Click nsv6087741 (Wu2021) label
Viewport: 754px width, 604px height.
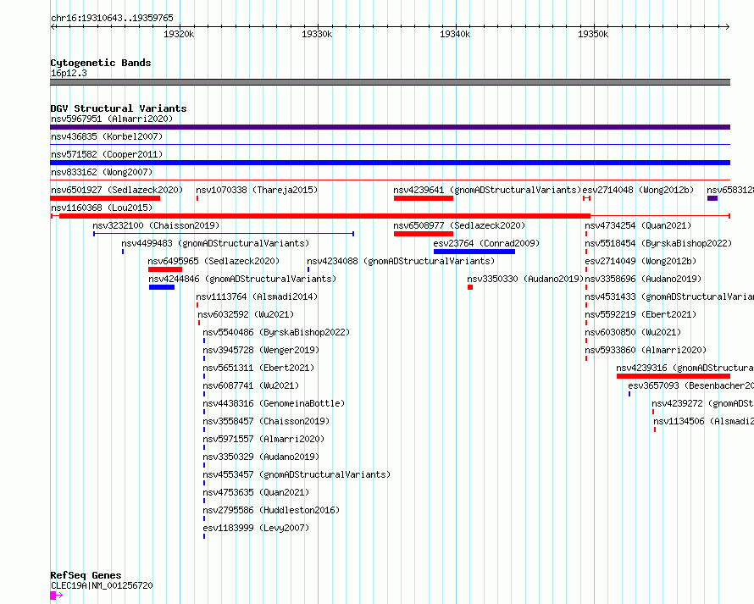point(251,385)
